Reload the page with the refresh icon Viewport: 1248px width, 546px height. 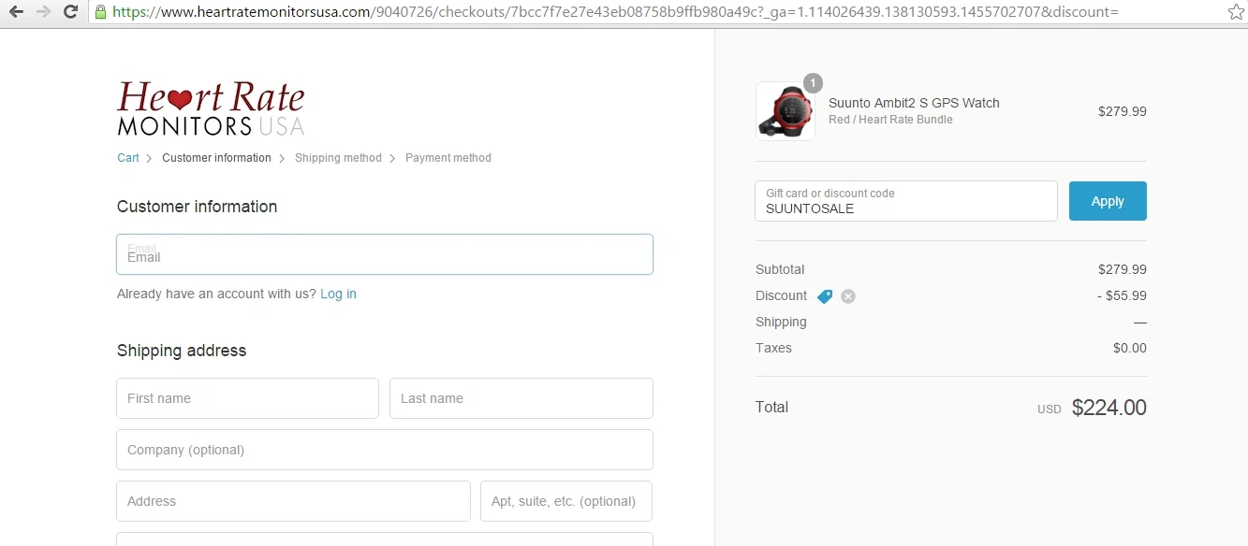coord(70,12)
